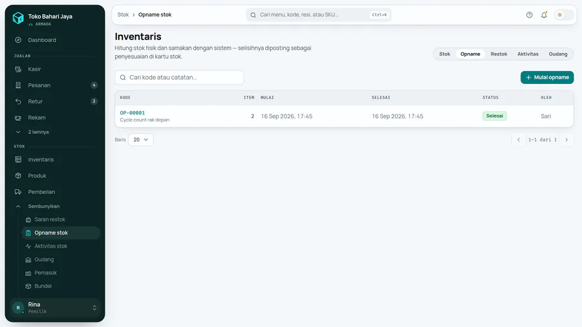Open Rekam in the sidebar
Viewport: 582px width, 327px height.
(x=55, y=118)
